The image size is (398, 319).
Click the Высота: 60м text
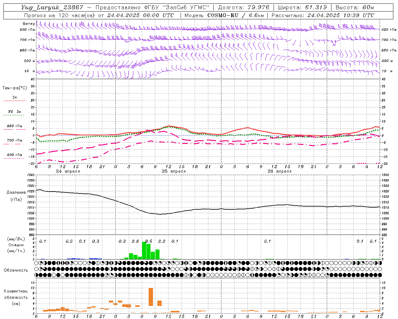(355, 7)
